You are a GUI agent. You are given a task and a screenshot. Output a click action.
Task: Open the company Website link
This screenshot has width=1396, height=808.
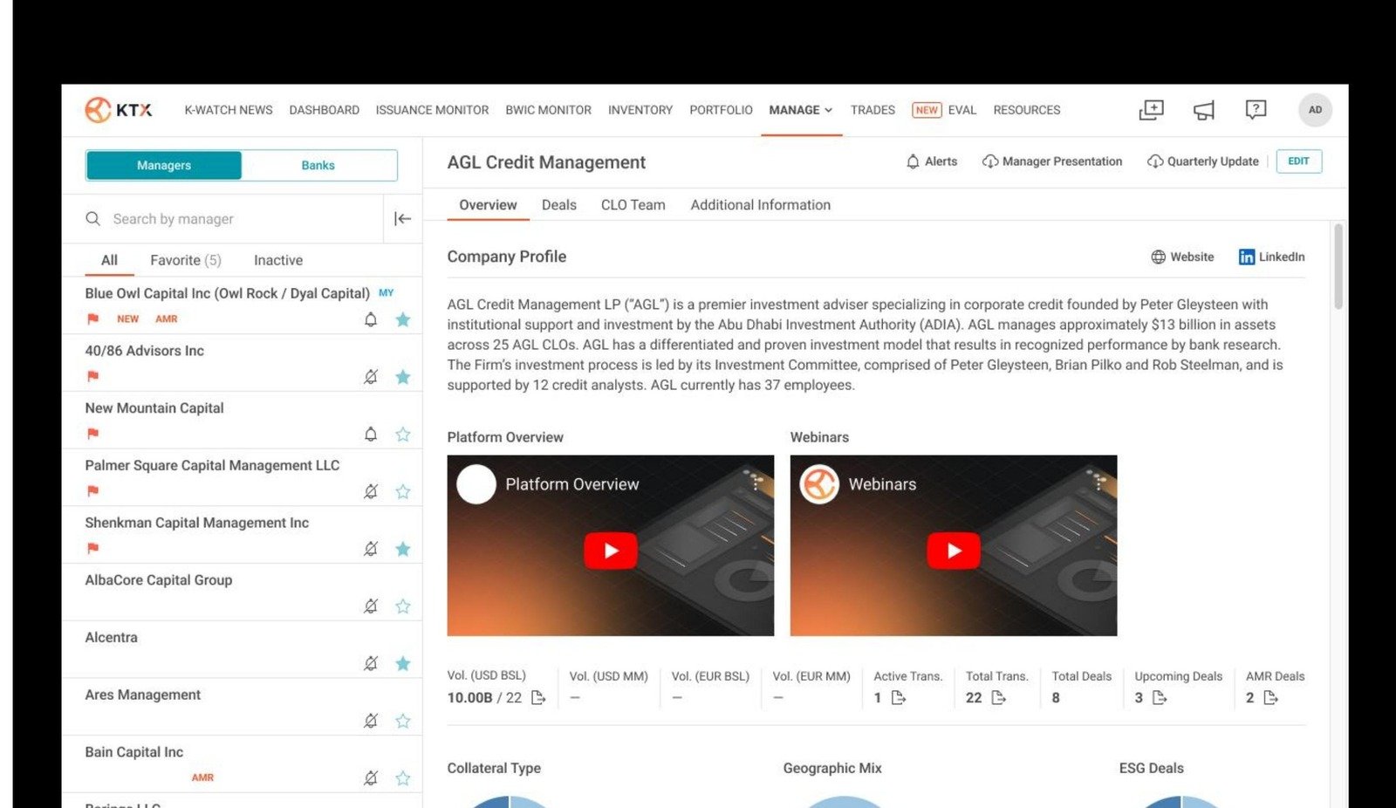[x=1182, y=257]
